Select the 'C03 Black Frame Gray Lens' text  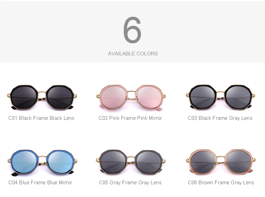(x=220, y=118)
